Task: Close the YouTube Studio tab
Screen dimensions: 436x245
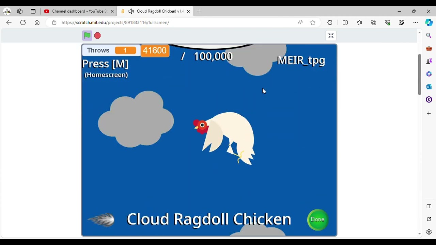Action: [112, 11]
